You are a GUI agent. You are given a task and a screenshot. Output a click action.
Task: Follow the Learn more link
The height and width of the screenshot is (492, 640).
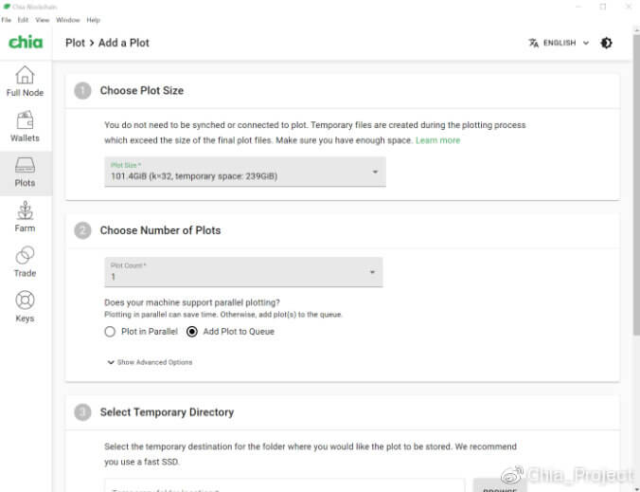coord(437,140)
